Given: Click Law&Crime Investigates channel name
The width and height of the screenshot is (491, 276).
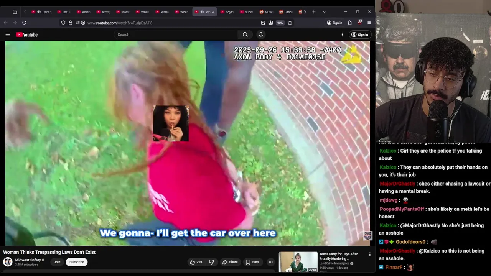Looking at the screenshot, I should tap(334, 263).
